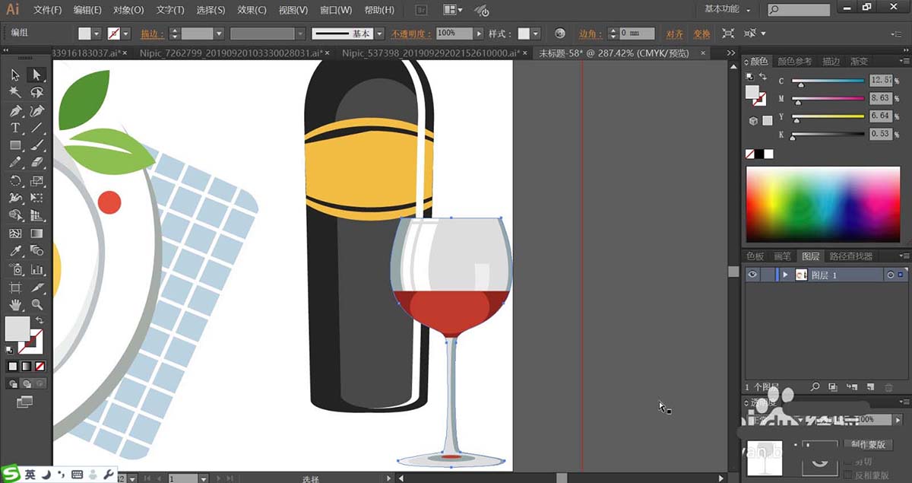Choose the Rectangle tool
This screenshot has width=912, height=483.
(x=15, y=145)
